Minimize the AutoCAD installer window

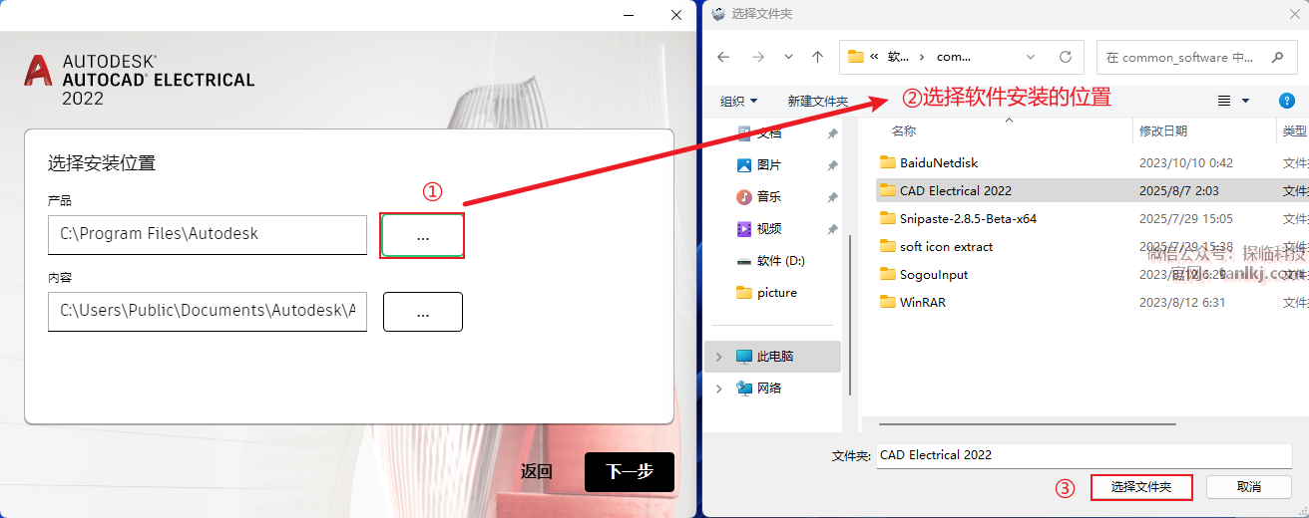coord(629,14)
